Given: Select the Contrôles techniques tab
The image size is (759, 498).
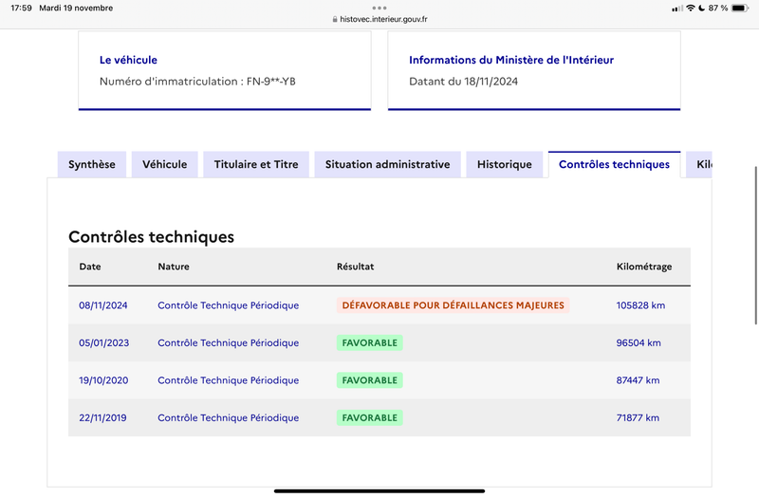Looking at the screenshot, I should [x=614, y=164].
